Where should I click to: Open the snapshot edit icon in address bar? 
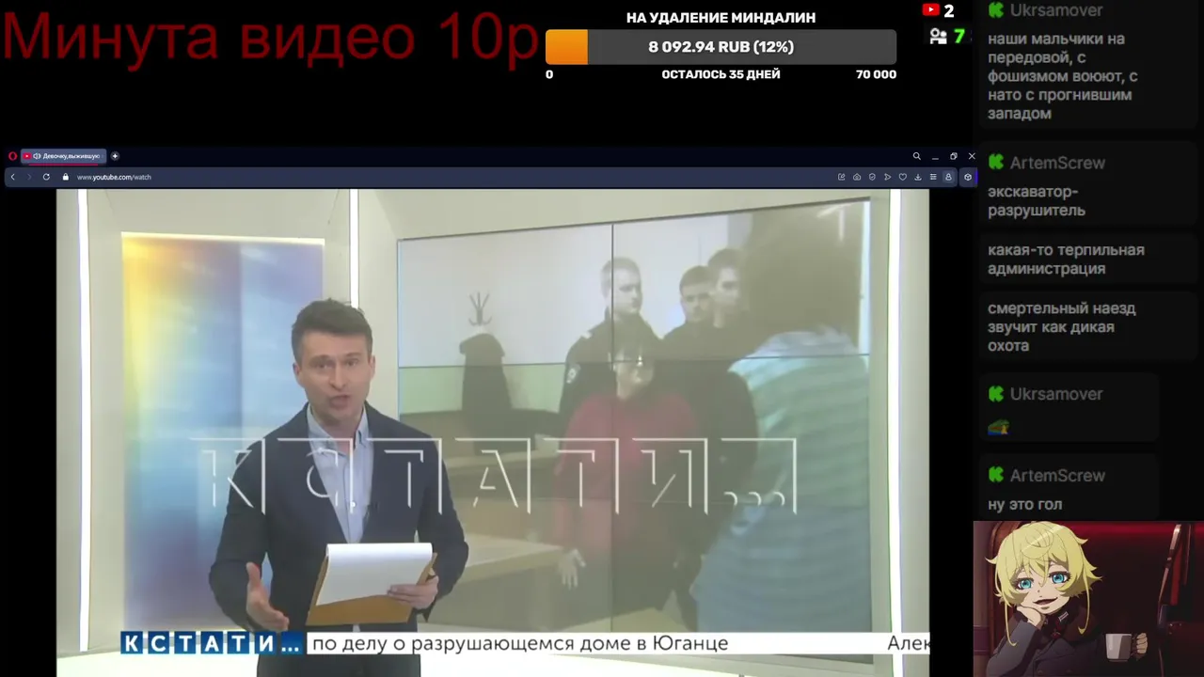tap(842, 177)
